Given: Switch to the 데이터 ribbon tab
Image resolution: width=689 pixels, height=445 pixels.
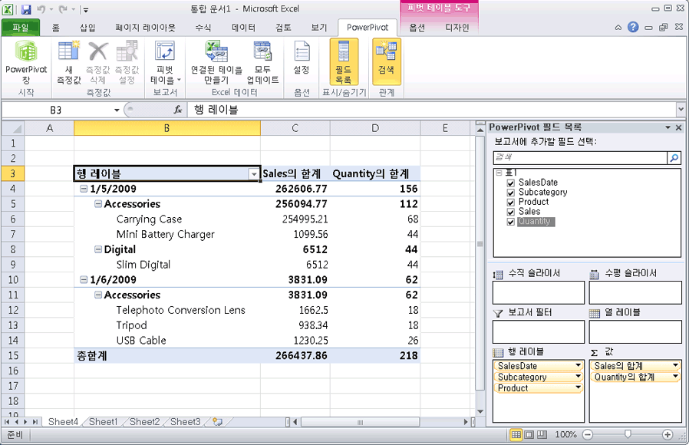Looking at the screenshot, I should point(242,27).
